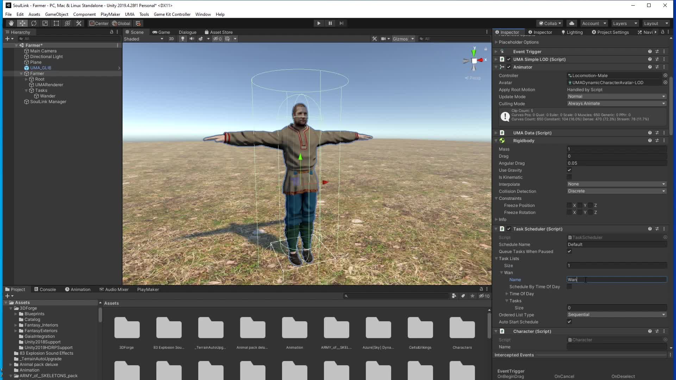
Task: Enable Is Kinematic on the Rigidbody
Action: 570,177
